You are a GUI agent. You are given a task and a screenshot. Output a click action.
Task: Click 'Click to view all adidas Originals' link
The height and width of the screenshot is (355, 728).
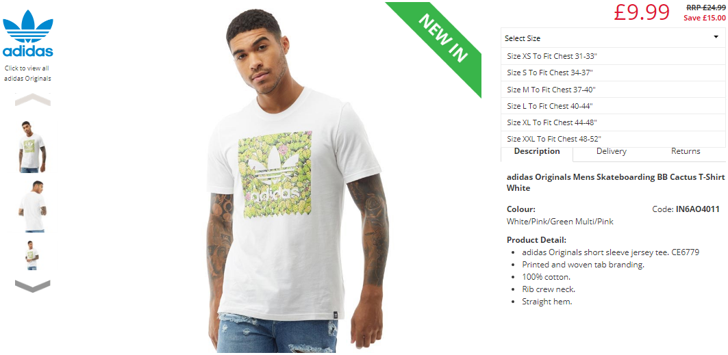28,73
